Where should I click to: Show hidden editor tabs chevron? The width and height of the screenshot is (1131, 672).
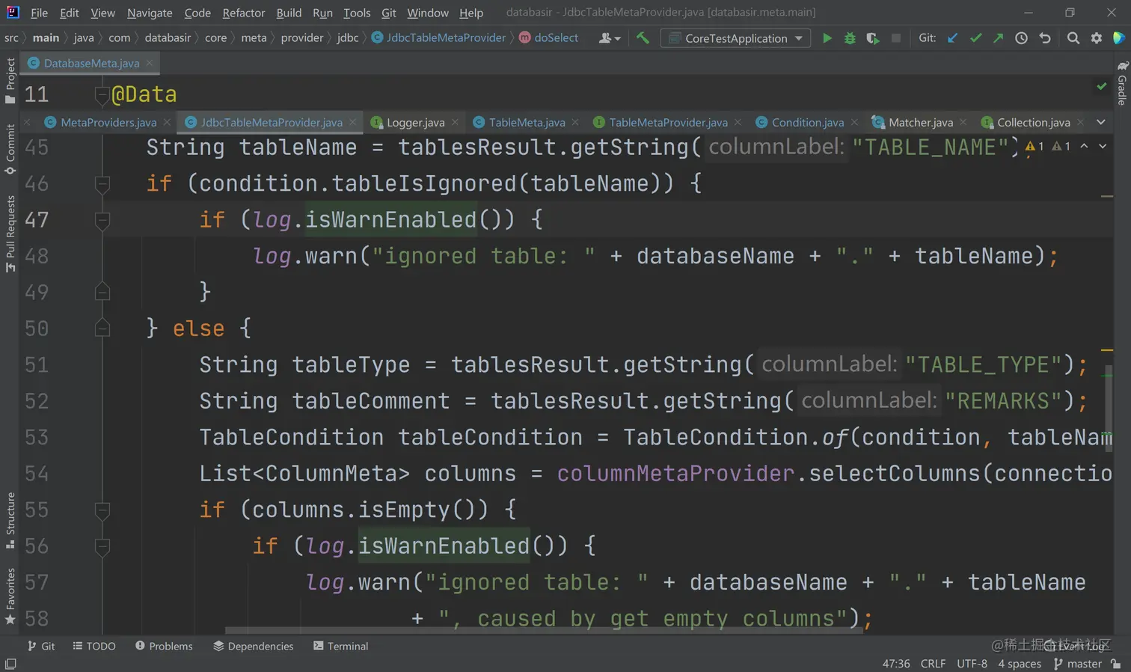(1101, 122)
